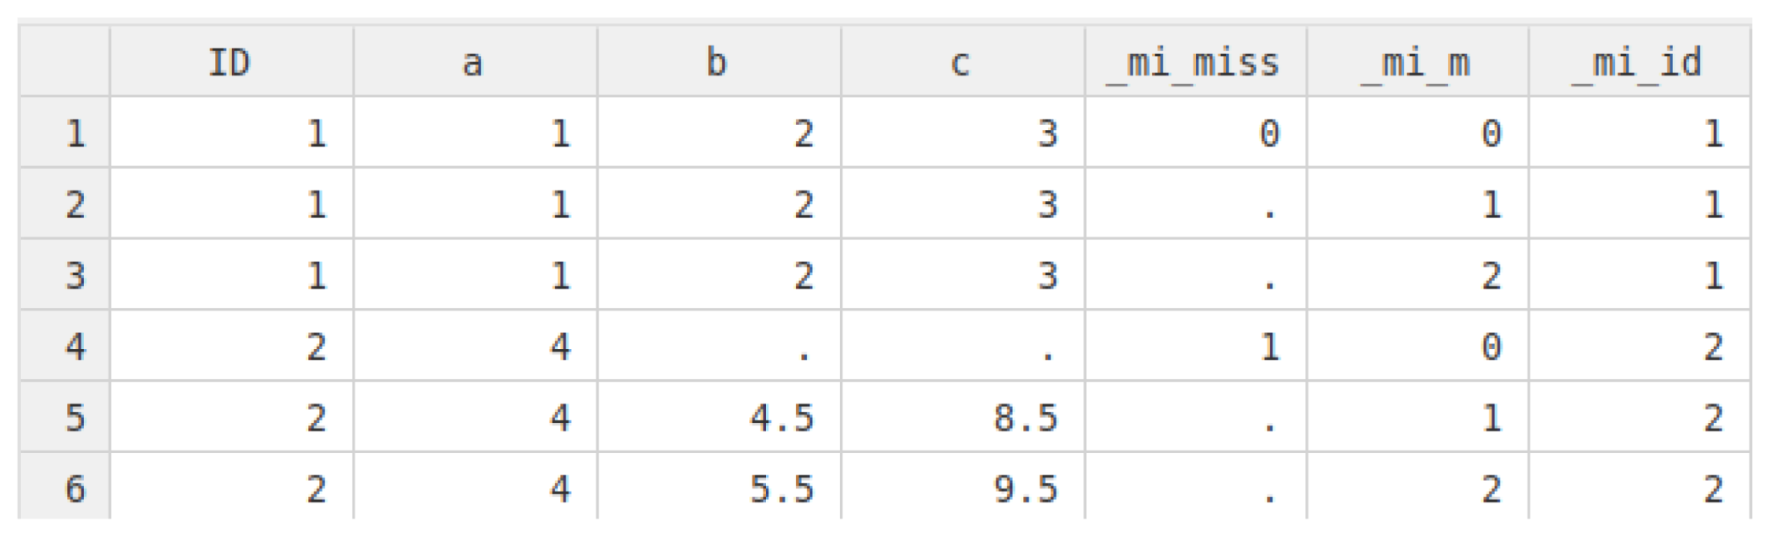Select the _mi_miss cell in row 4
This screenshot has width=1767, height=537.
click(1195, 347)
